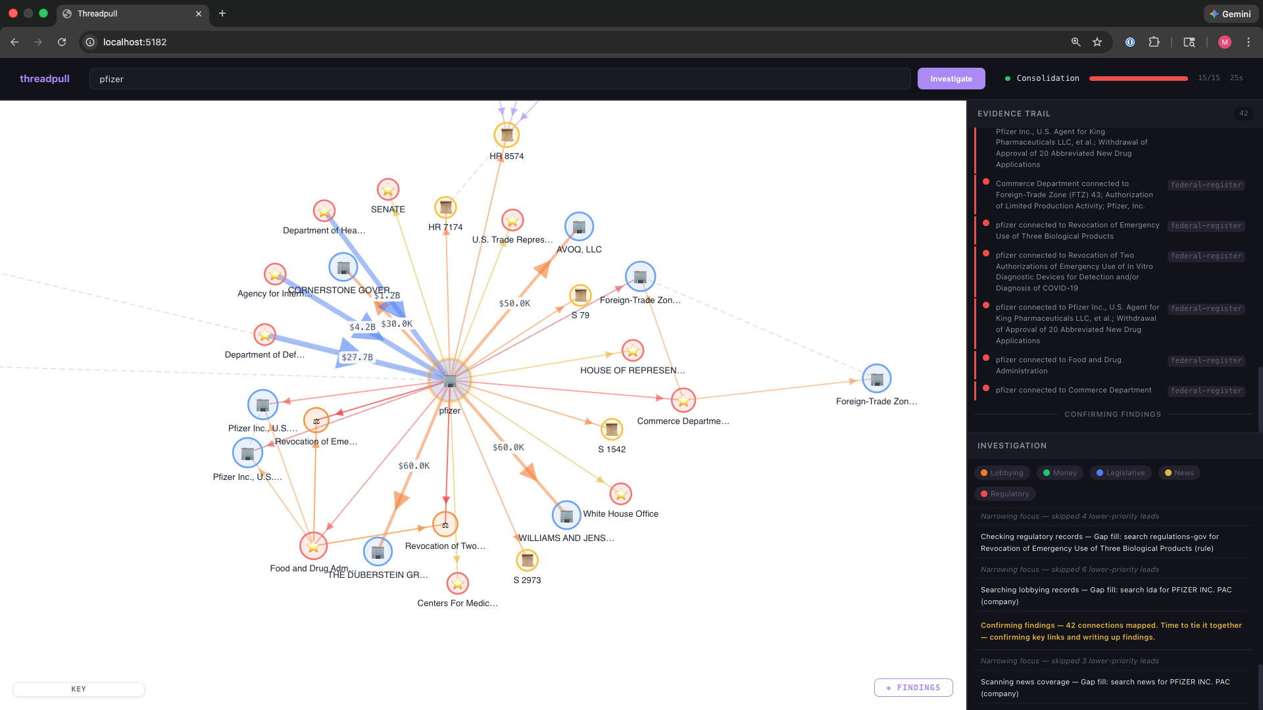1263x710 pixels.
Task: Expand the Confirming Findings section
Action: tap(1112, 414)
